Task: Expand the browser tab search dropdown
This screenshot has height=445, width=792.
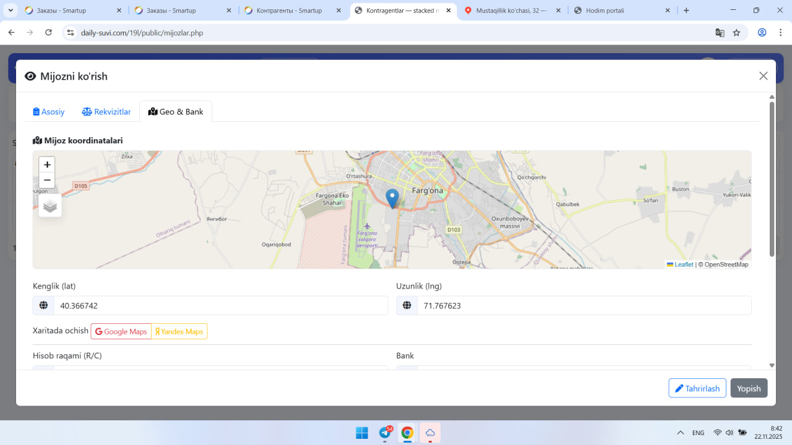Action: [11, 11]
